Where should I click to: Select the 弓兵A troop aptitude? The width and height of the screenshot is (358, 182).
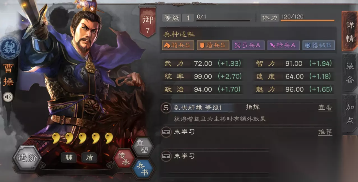(248, 45)
